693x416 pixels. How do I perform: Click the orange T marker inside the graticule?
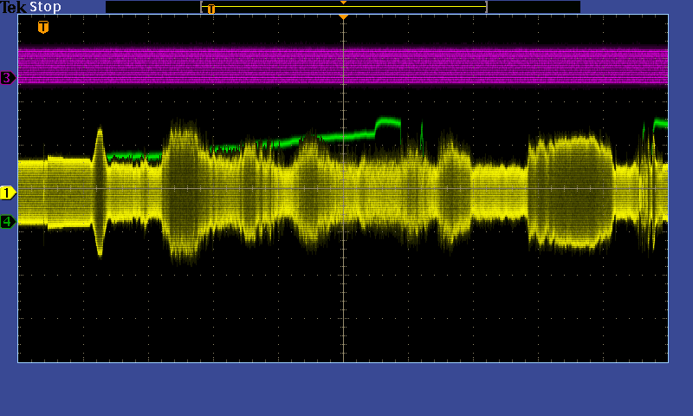click(43, 28)
